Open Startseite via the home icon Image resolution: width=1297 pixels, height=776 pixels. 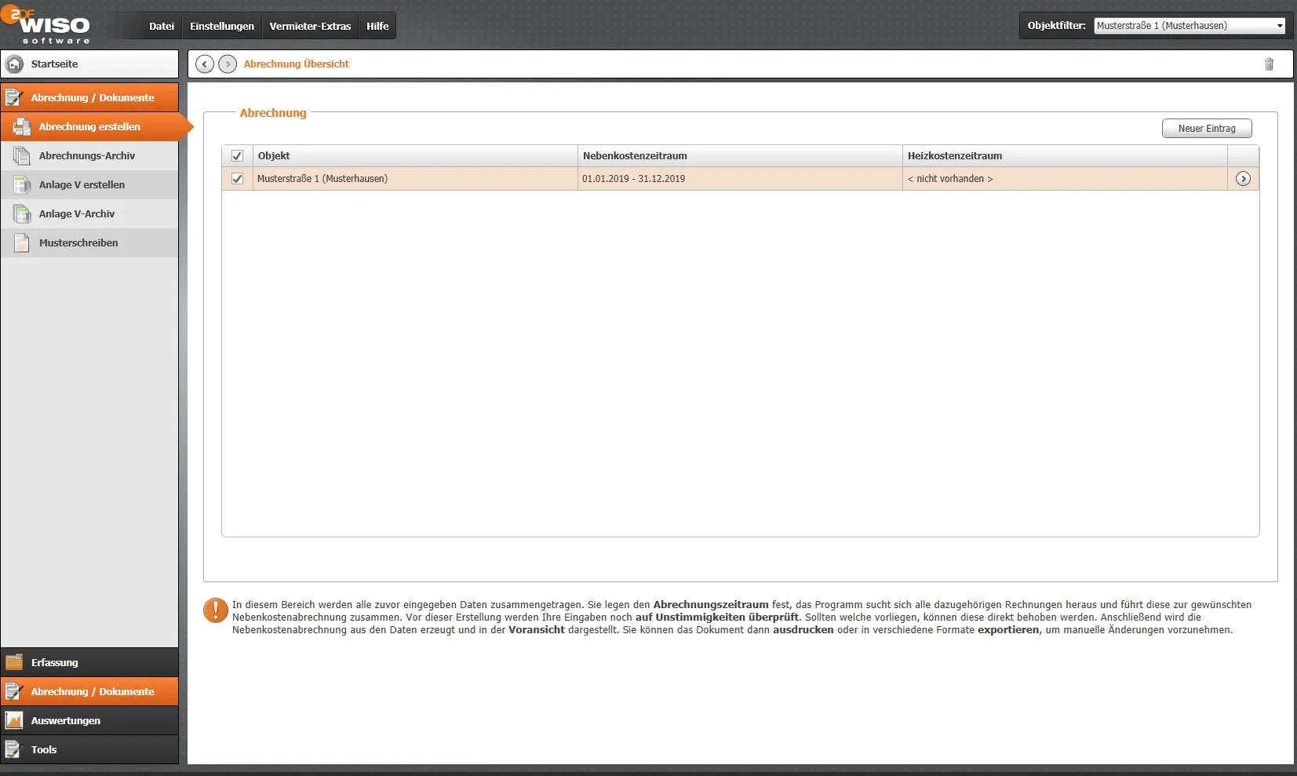(x=15, y=64)
